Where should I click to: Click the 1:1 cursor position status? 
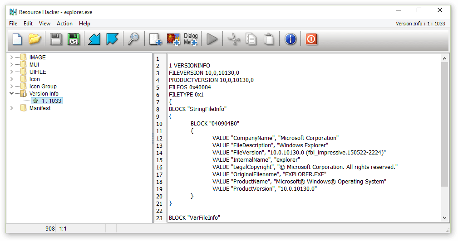point(63,229)
